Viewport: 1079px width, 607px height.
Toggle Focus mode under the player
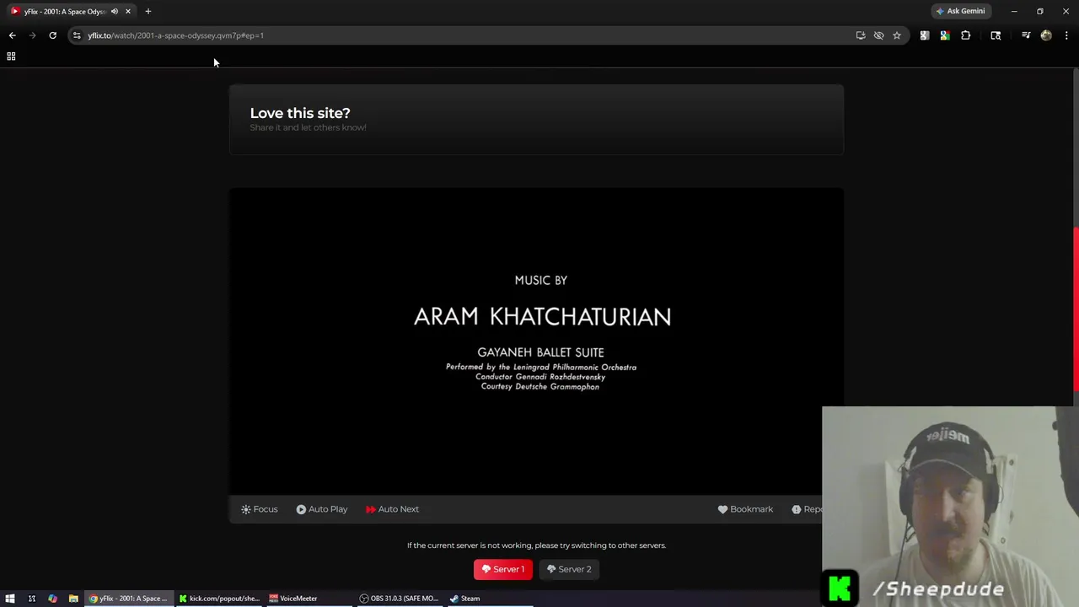tap(260, 509)
